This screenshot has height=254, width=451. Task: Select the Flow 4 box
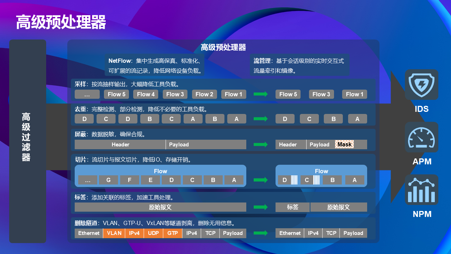pyautogui.click(x=146, y=94)
